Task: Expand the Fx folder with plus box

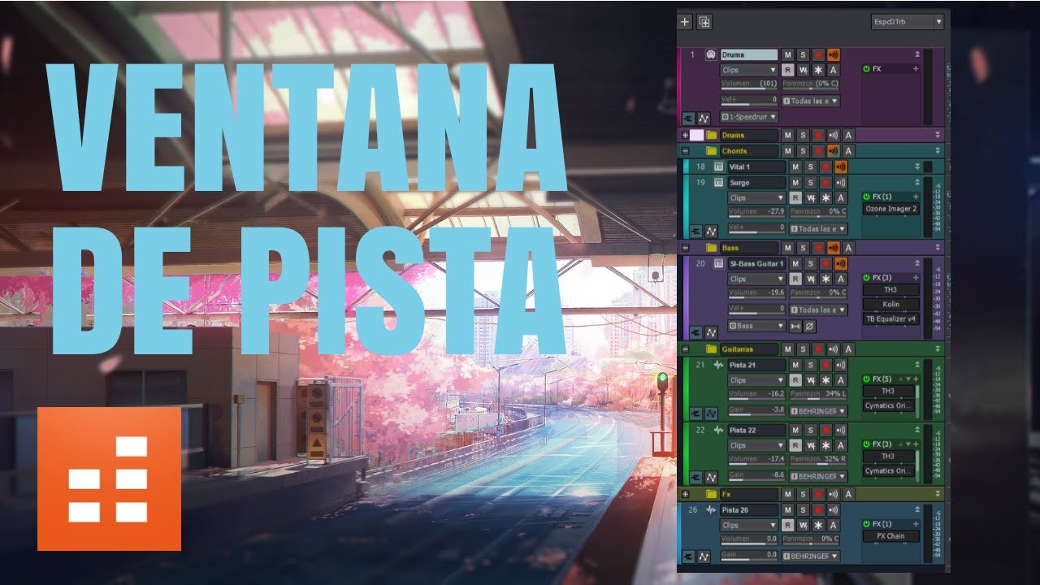Action: [x=685, y=494]
